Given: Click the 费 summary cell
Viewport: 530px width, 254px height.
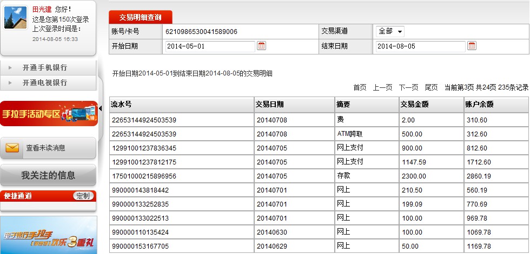Looking at the screenshot, I should click(367, 120).
